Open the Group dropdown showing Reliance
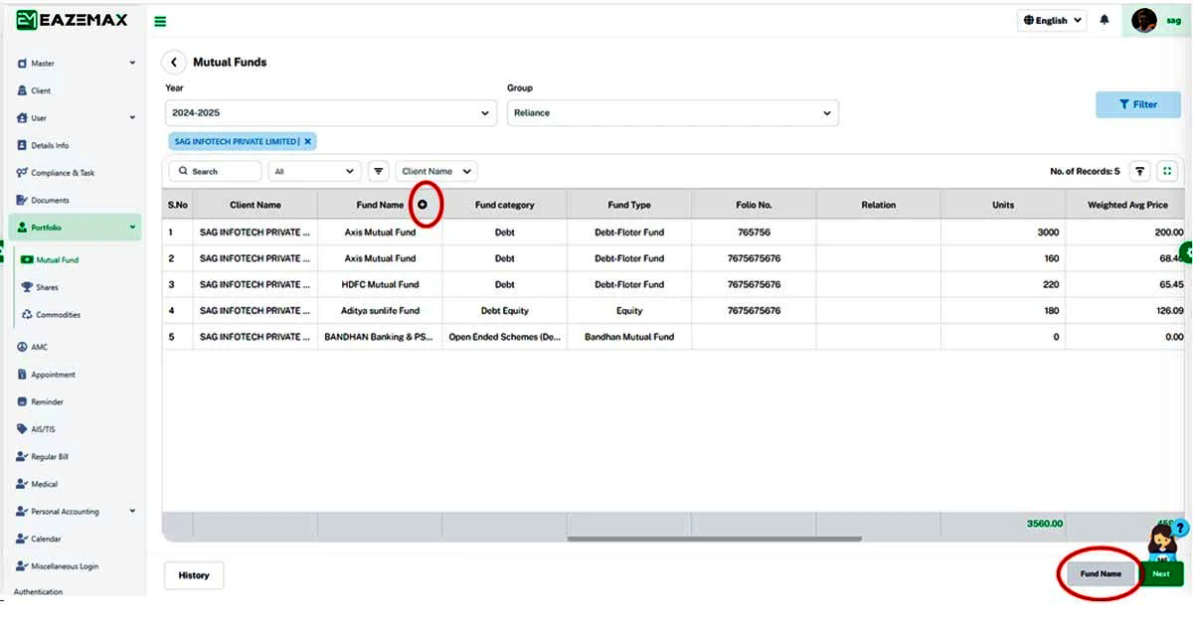The height and width of the screenshot is (626, 1193). click(x=673, y=112)
